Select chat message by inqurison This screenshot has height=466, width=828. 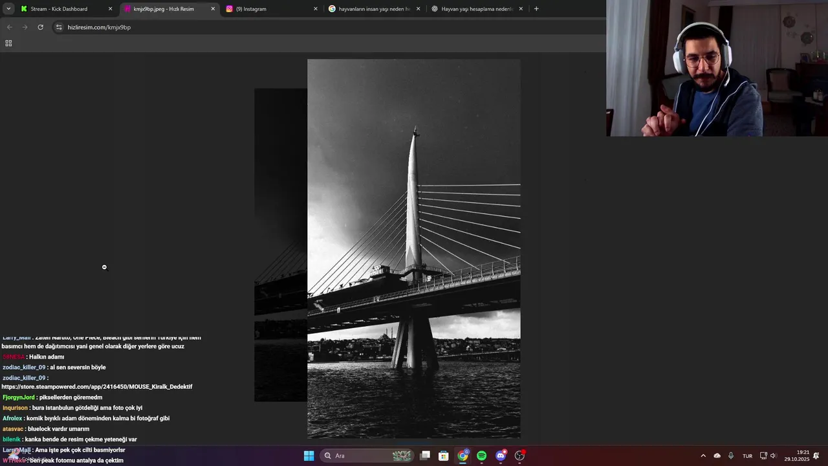72,408
